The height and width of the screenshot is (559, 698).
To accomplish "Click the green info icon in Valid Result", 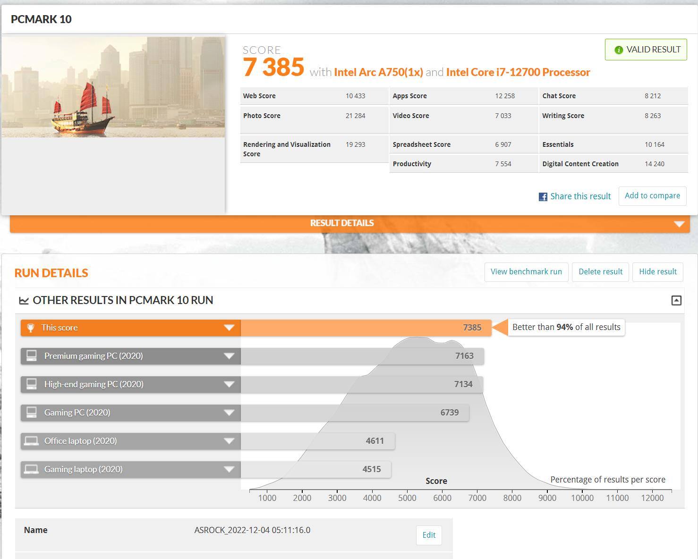I will pyautogui.click(x=618, y=50).
